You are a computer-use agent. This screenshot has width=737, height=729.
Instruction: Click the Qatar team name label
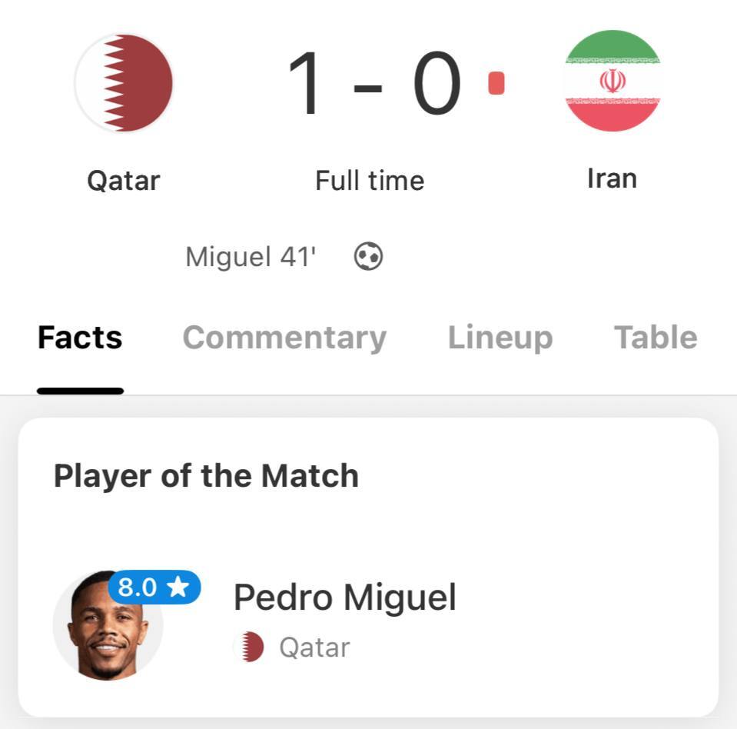(x=124, y=180)
